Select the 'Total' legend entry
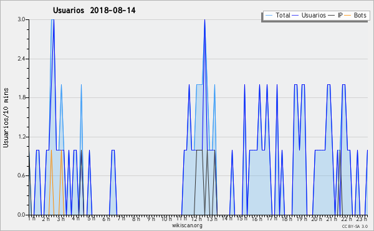The height and width of the screenshot is (231, 374). pos(283,15)
